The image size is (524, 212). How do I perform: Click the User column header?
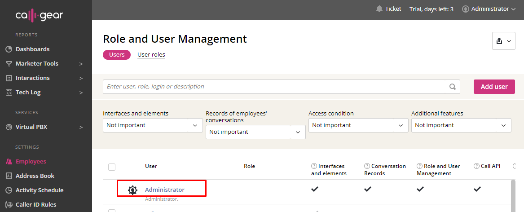tap(151, 166)
